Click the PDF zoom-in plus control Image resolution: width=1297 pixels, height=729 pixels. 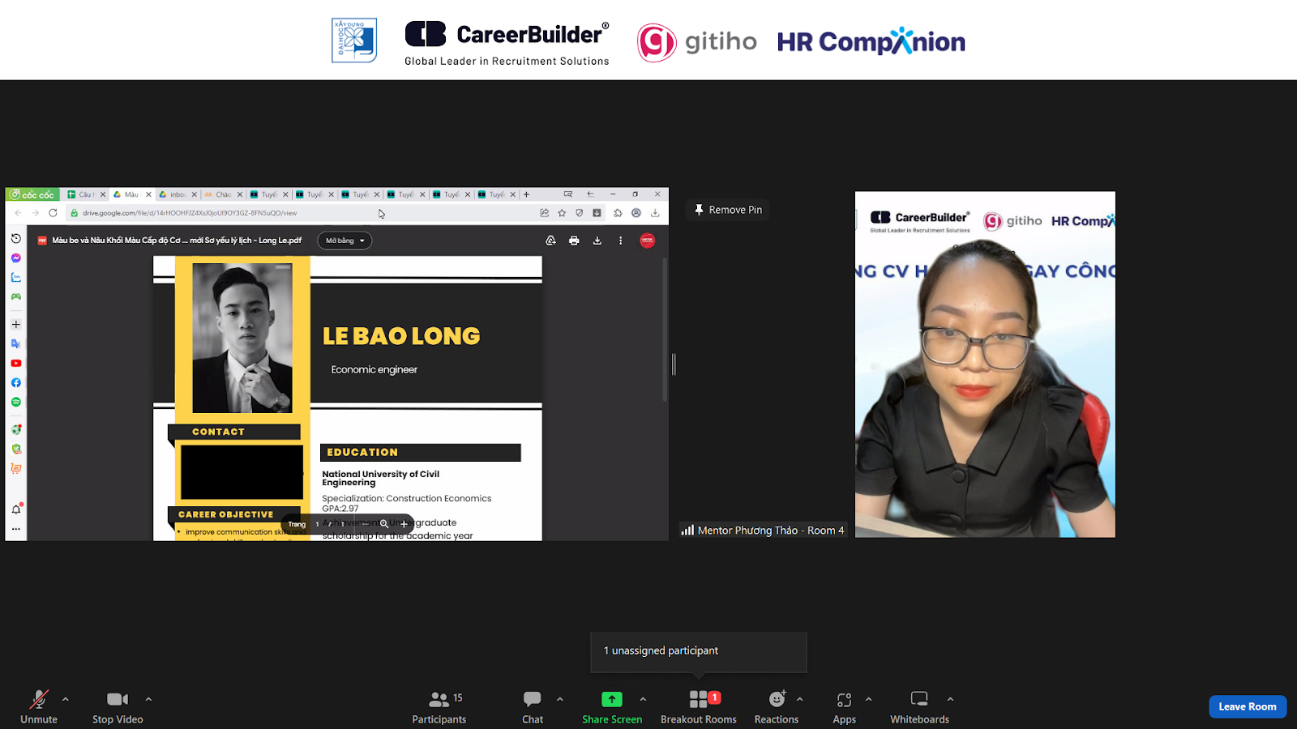point(404,524)
